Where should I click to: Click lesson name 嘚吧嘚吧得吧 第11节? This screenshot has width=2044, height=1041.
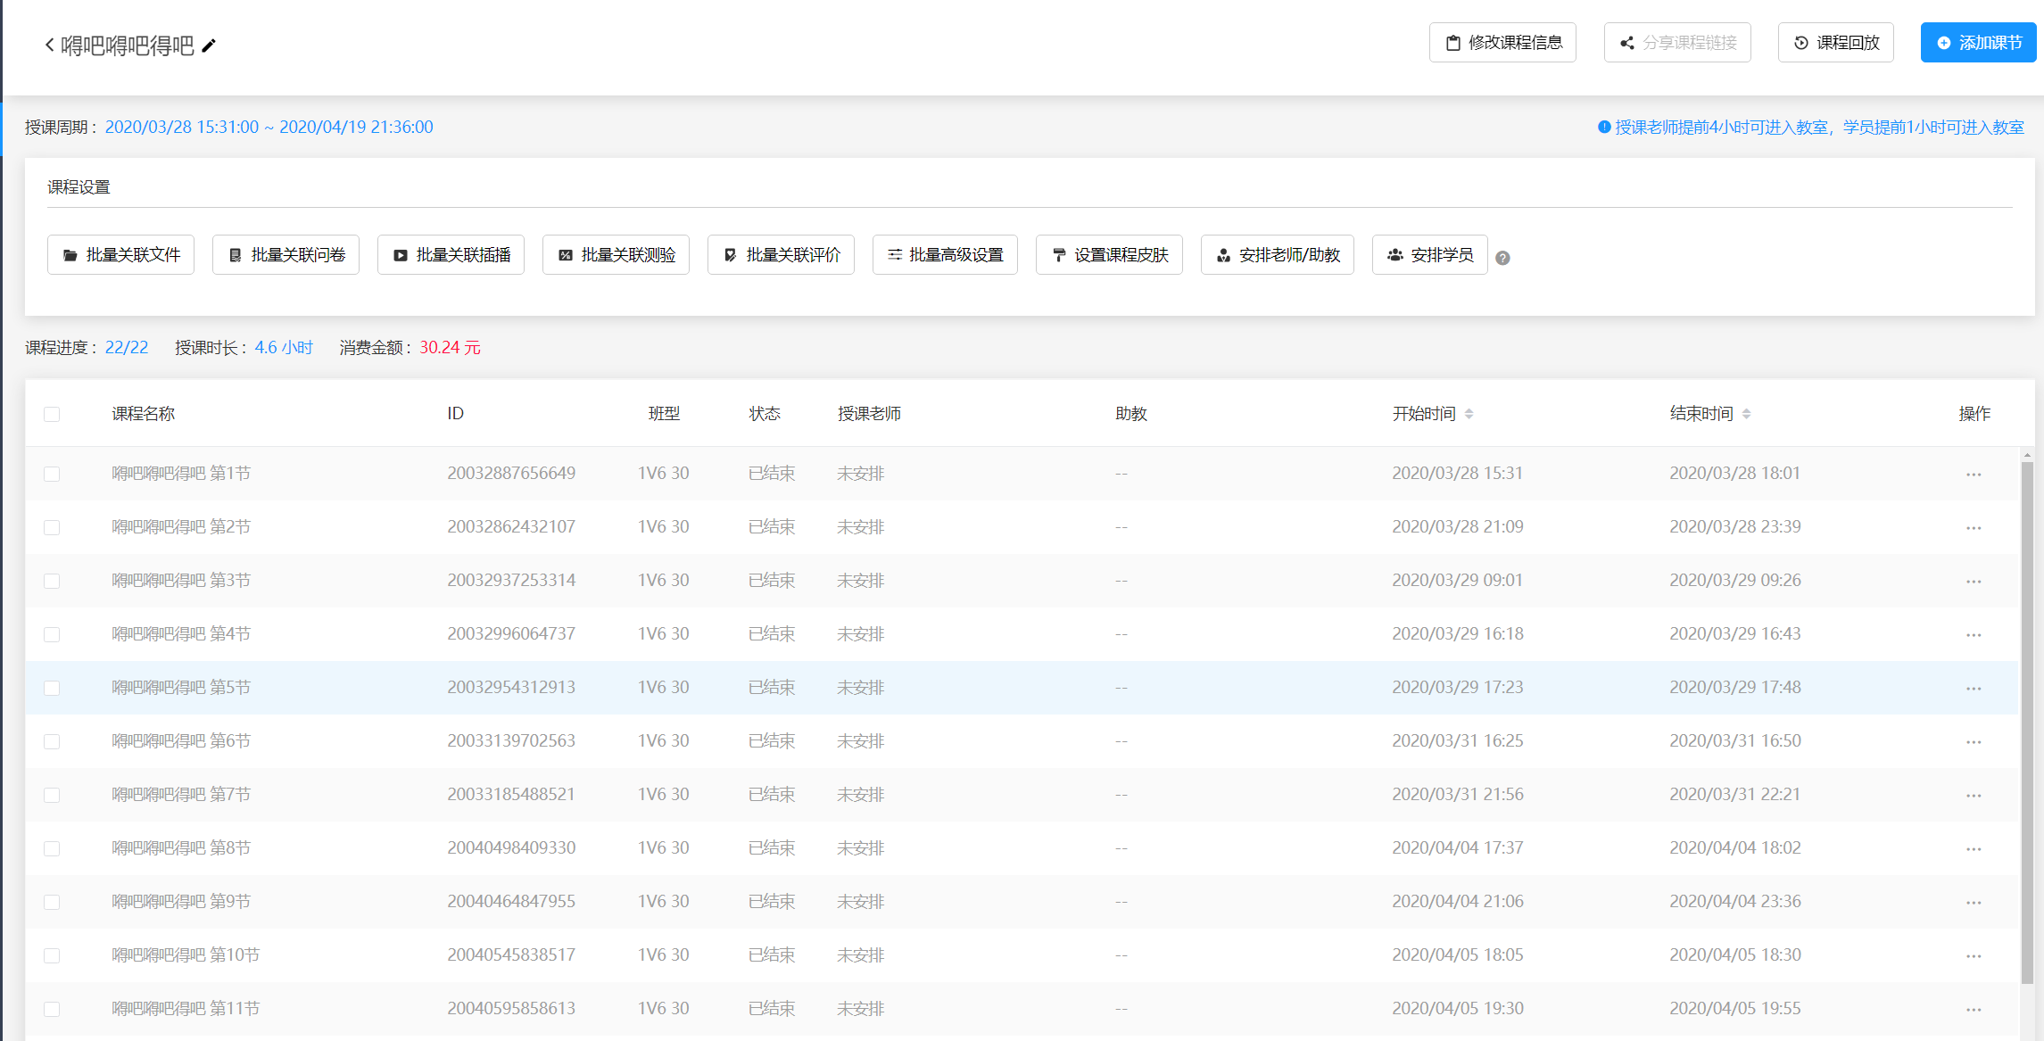pyautogui.click(x=186, y=1009)
